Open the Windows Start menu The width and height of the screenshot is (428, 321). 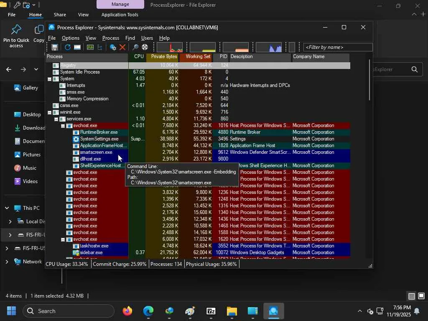[x=11, y=311]
